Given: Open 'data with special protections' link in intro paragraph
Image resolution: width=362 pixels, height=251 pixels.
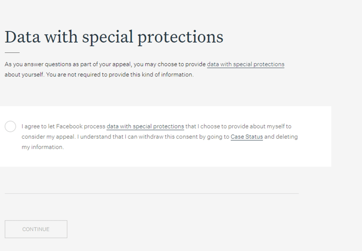Looking at the screenshot, I should click(x=246, y=64).
